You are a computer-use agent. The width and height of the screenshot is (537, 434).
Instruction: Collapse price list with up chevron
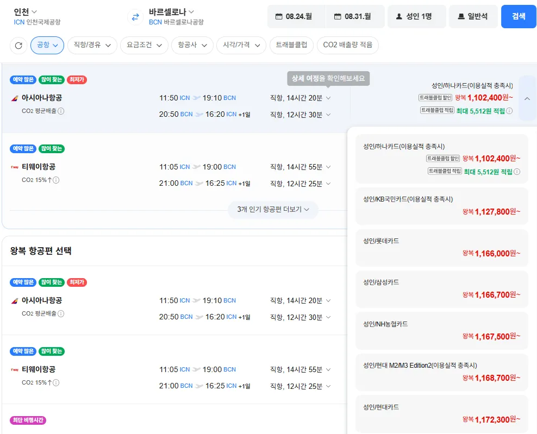point(527,98)
